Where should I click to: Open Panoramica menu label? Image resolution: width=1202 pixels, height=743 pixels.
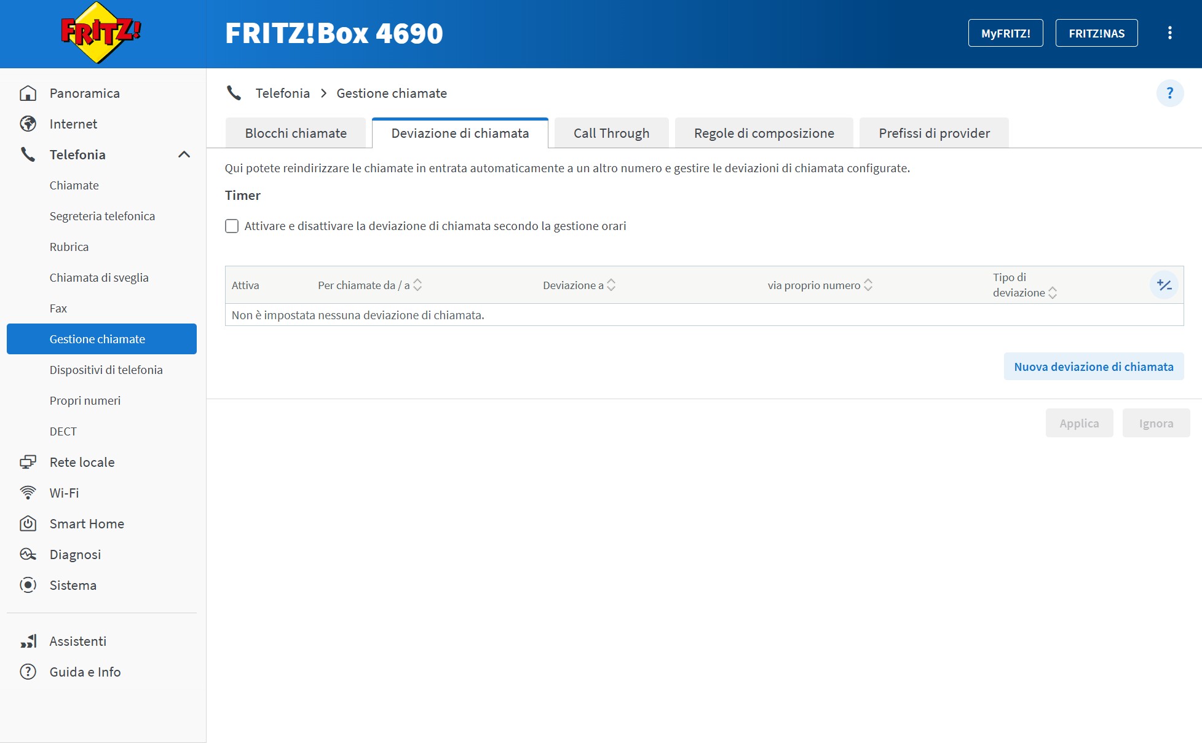pyautogui.click(x=84, y=93)
